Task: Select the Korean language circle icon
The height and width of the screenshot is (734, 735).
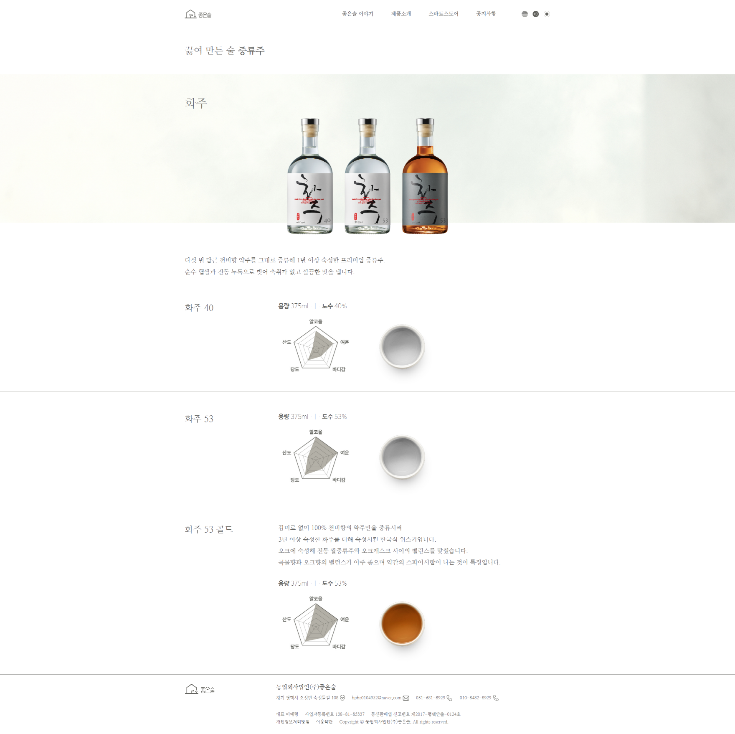Action: click(547, 14)
